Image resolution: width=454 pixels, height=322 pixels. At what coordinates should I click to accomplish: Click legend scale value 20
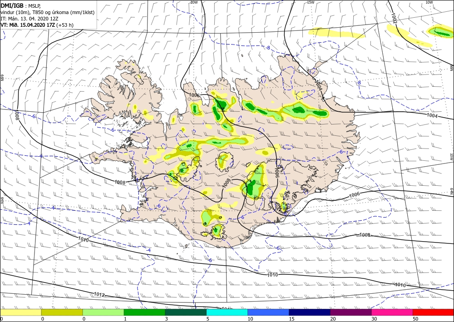[333, 319]
